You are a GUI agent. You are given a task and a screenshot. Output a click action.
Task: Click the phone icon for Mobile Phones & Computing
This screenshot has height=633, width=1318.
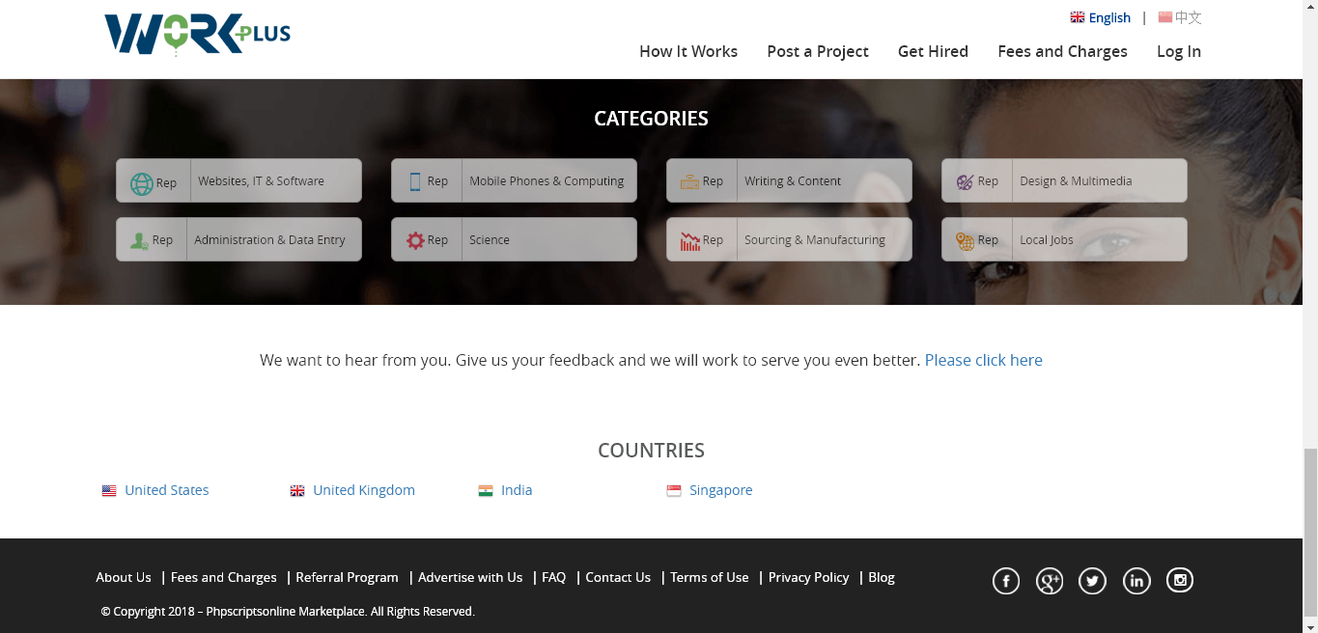(x=415, y=181)
